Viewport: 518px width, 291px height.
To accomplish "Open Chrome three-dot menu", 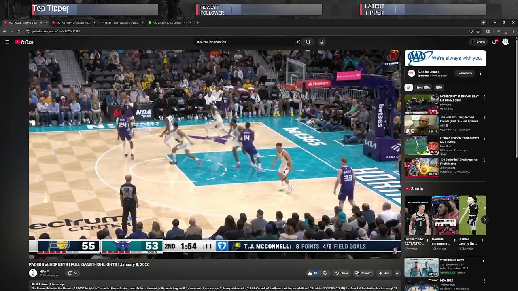I will click(x=513, y=31).
